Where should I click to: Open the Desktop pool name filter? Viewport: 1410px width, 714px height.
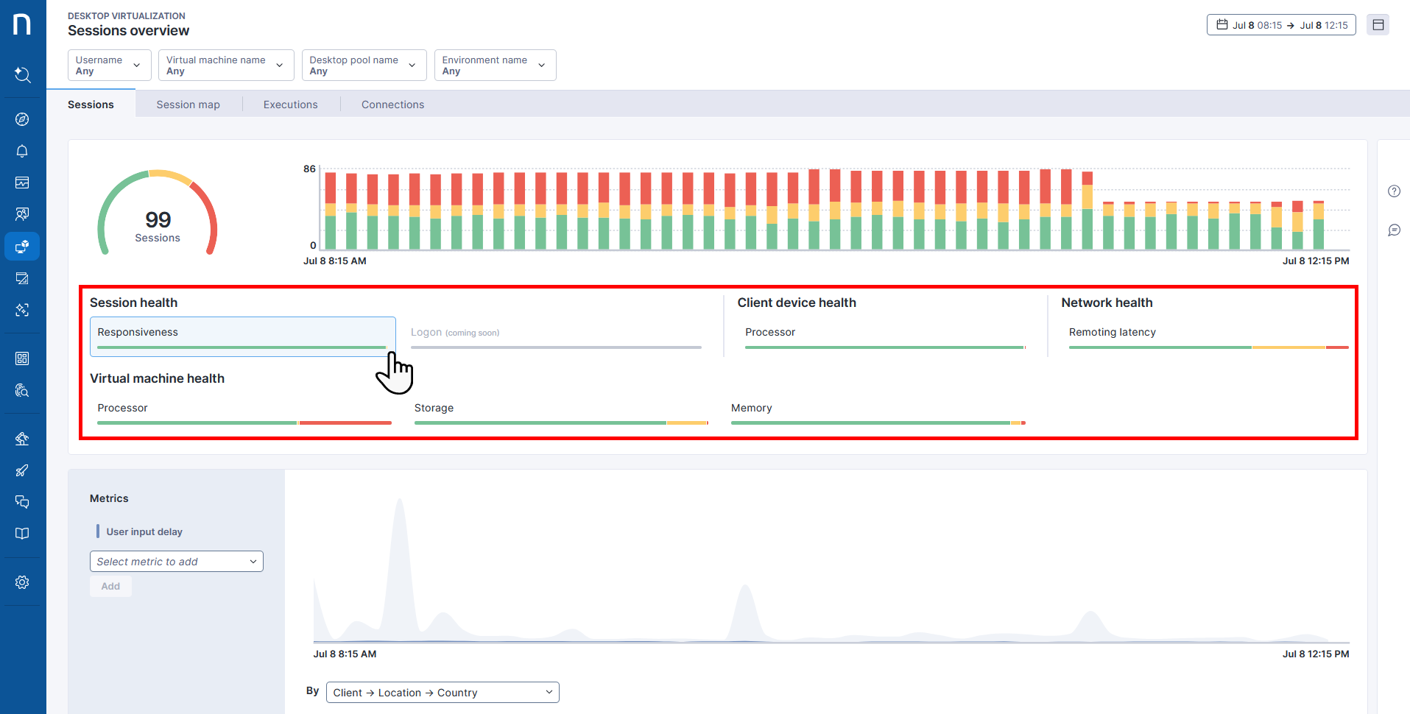[x=364, y=66]
